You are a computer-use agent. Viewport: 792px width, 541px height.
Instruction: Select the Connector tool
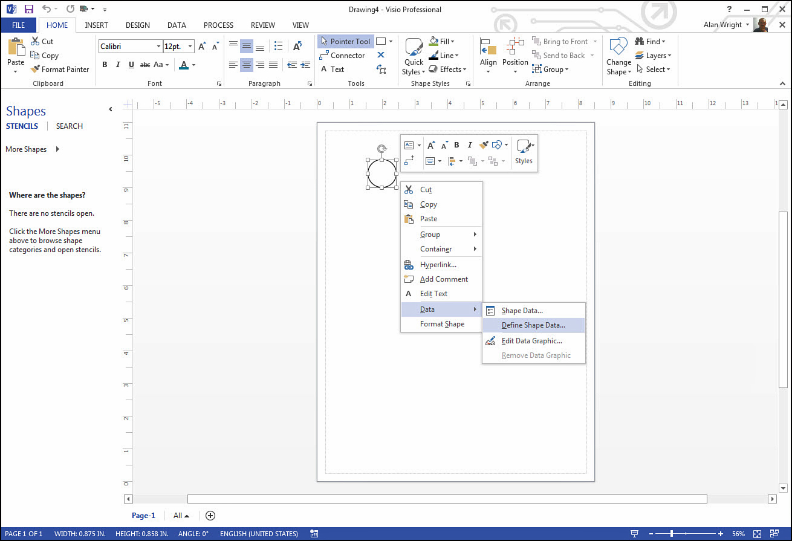point(342,55)
